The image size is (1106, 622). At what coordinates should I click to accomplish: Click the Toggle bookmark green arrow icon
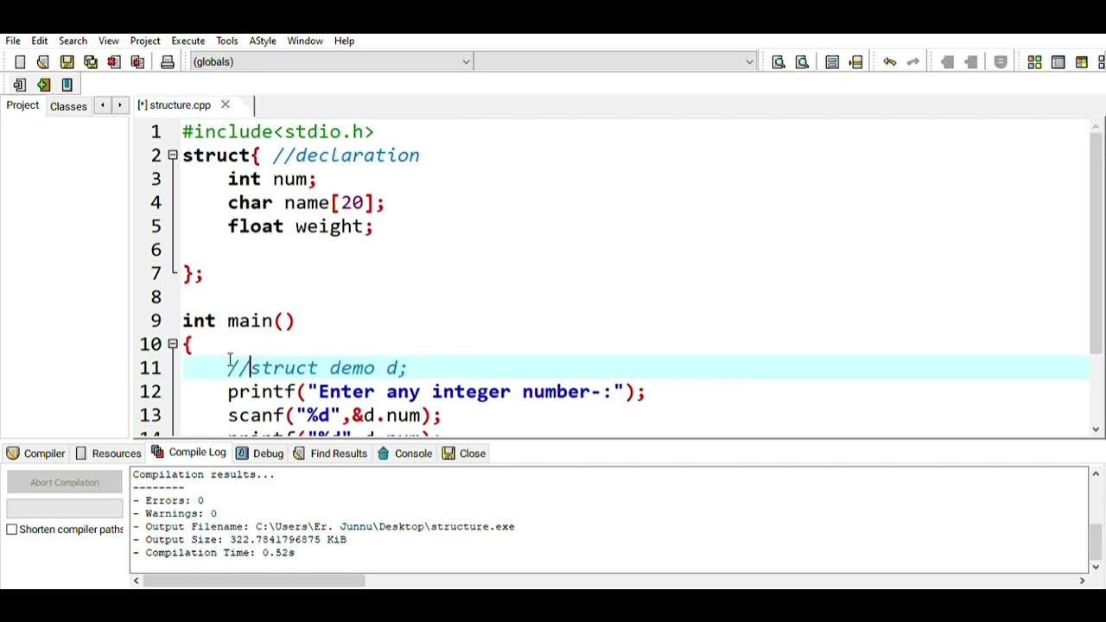pyautogui.click(x=43, y=85)
